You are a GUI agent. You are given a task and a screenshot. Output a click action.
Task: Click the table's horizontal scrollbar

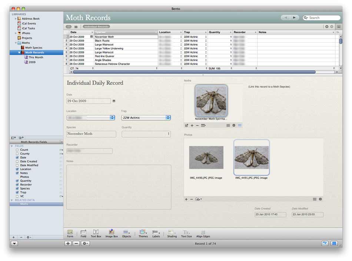tap(194, 72)
